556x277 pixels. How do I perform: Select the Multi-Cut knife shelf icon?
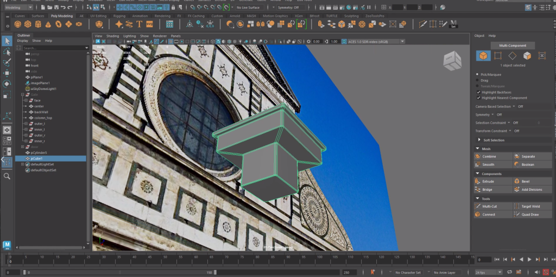(422, 24)
